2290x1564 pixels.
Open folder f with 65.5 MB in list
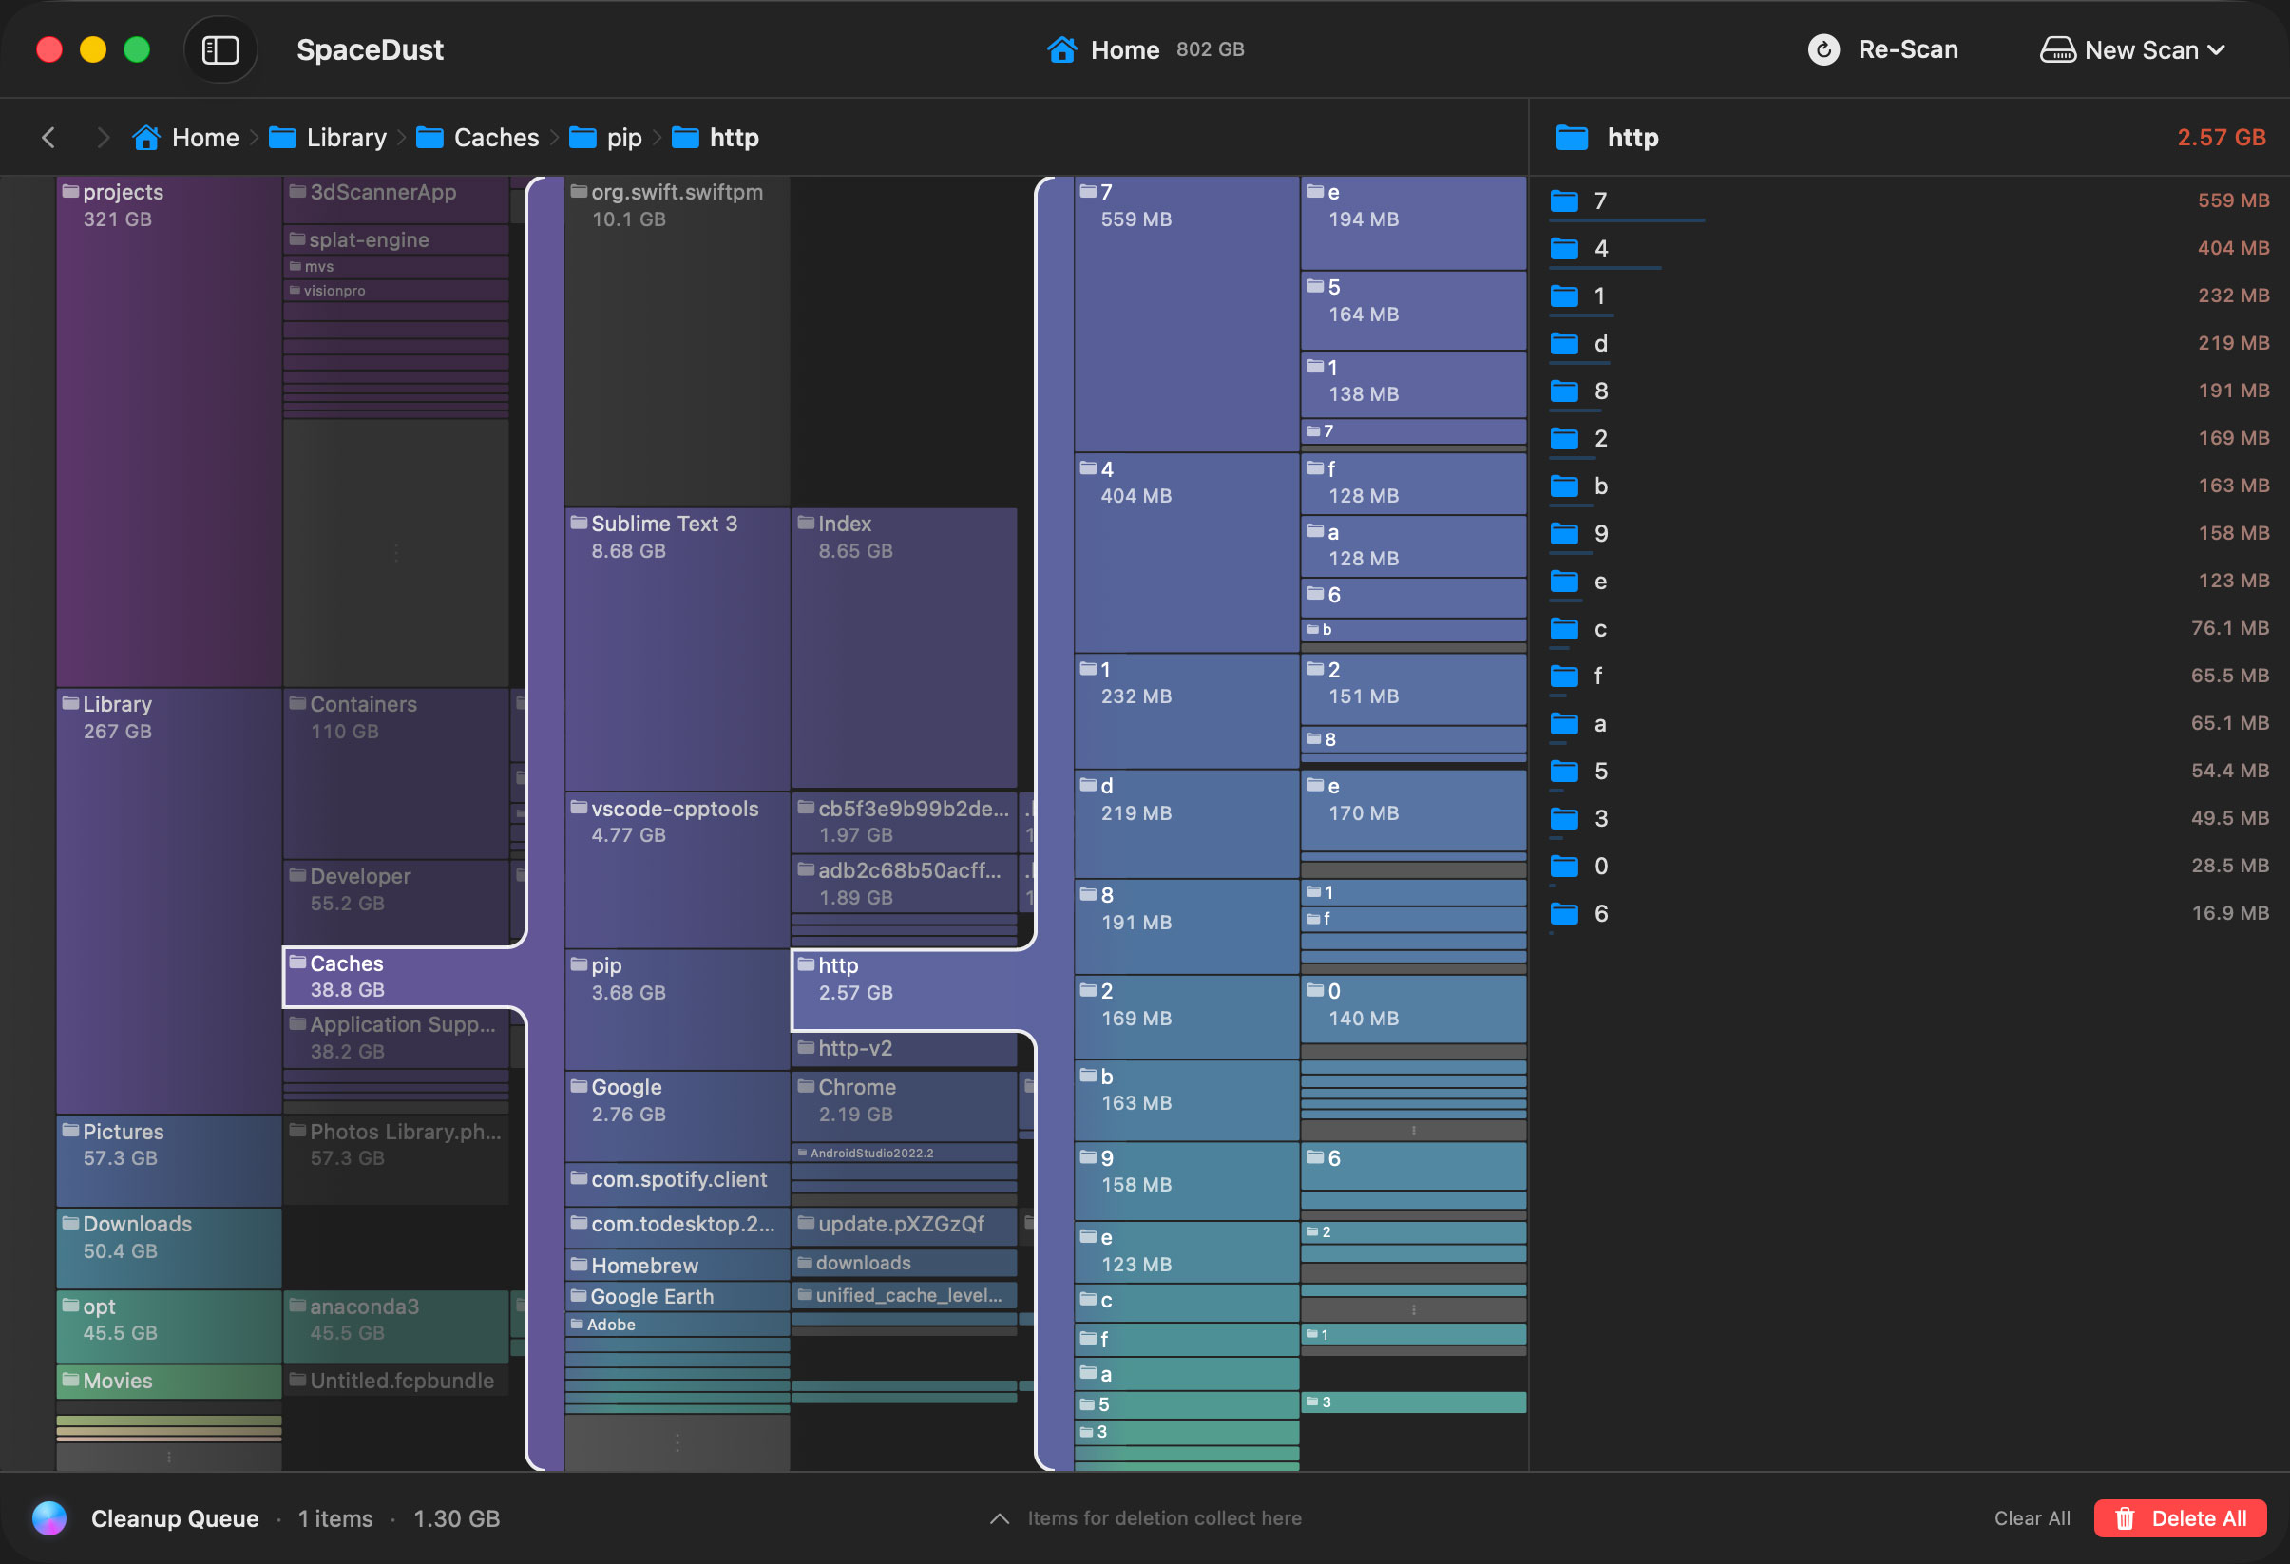1909,675
